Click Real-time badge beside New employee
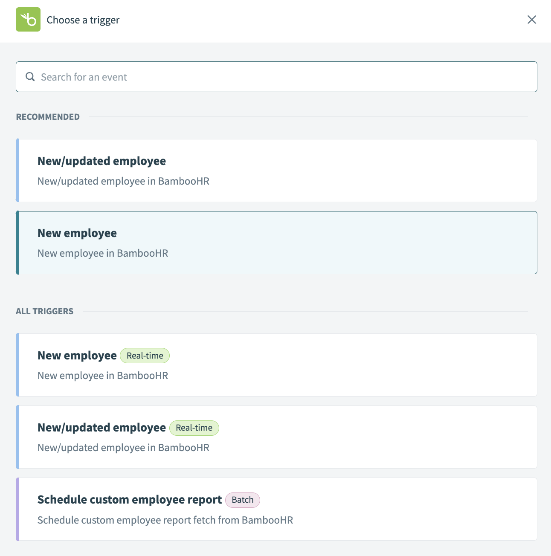The height and width of the screenshot is (556, 551). pos(145,356)
